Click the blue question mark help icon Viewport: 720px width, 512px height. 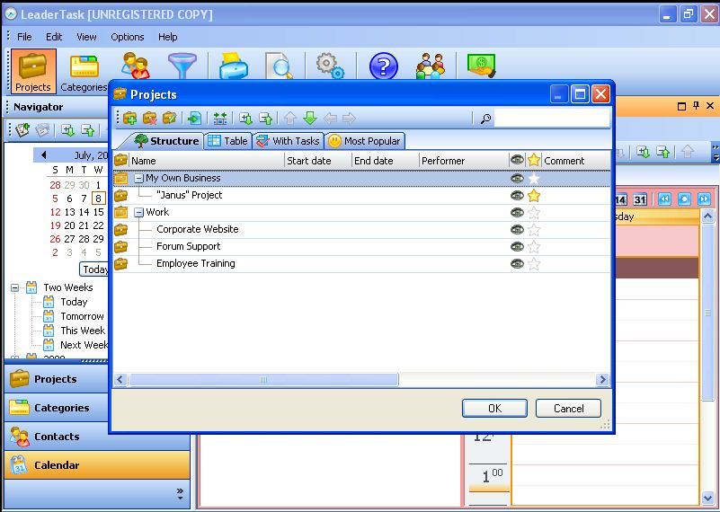384,66
